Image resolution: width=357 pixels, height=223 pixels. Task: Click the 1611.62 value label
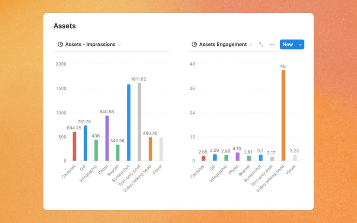(138, 79)
